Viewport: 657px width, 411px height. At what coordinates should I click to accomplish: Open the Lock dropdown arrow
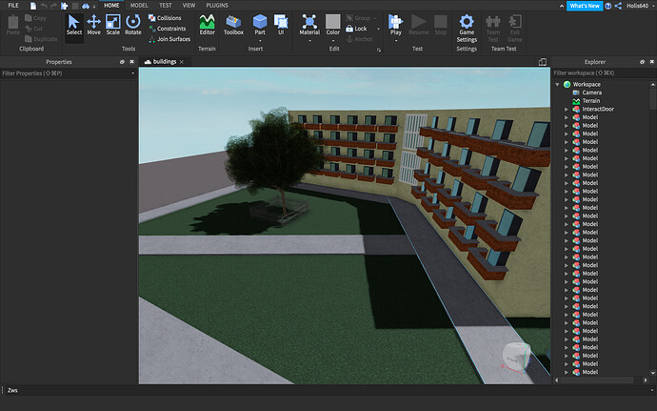378,29
